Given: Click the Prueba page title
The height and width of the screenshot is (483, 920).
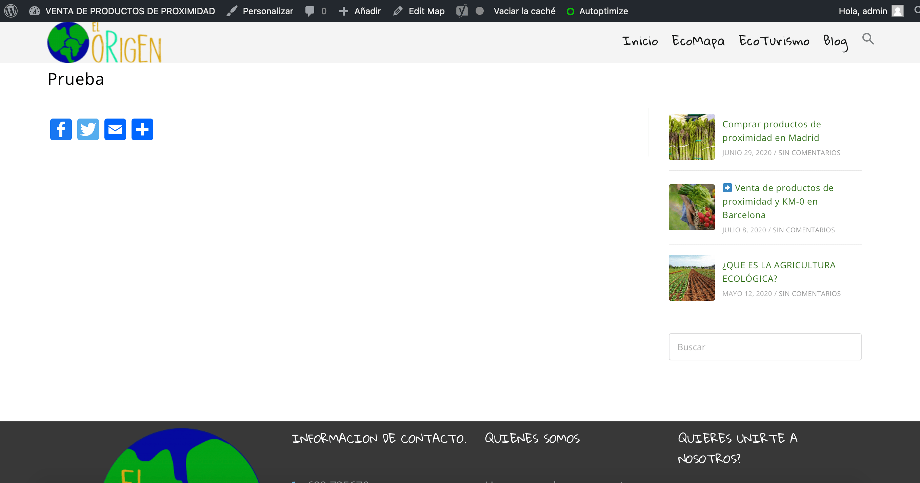Looking at the screenshot, I should (76, 79).
